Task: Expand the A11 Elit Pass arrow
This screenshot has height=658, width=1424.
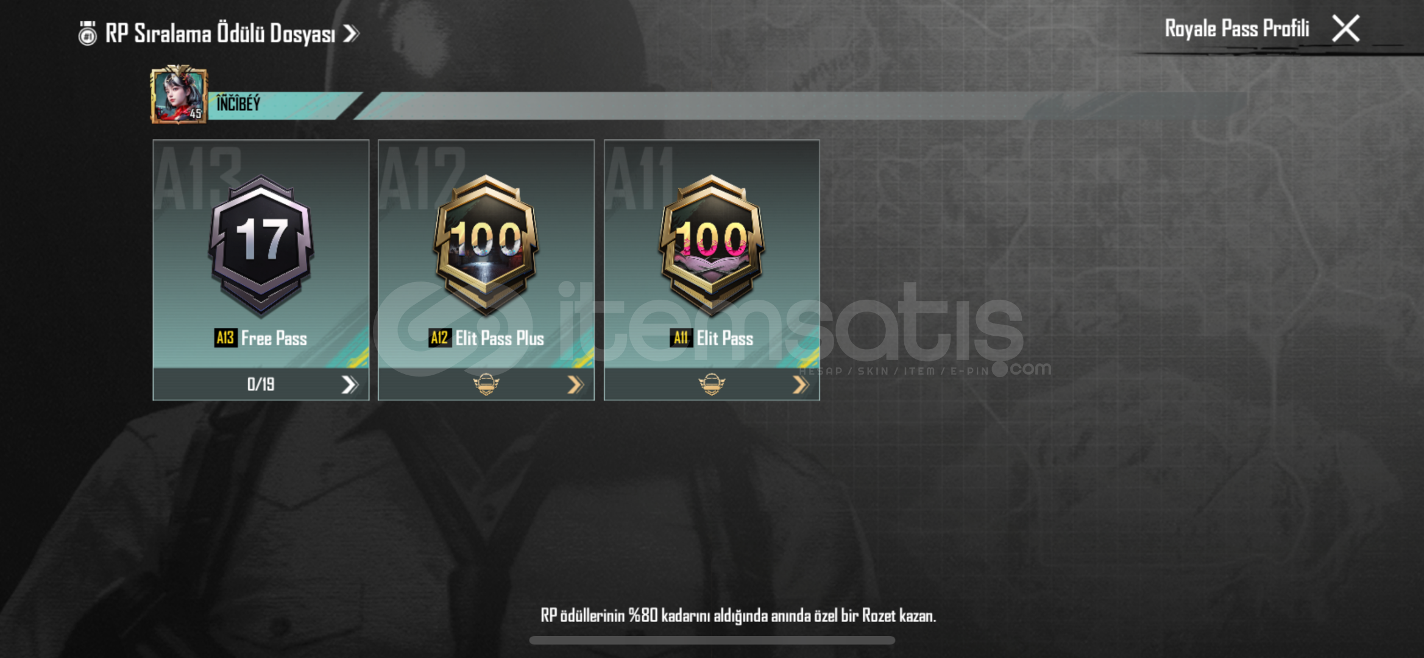Action: pyautogui.click(x=800, y=384)
